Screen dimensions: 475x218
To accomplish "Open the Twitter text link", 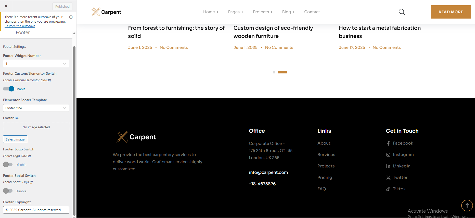I will click(x=400, y=178).
